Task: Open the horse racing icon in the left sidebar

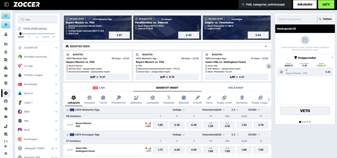Action: 6,109
